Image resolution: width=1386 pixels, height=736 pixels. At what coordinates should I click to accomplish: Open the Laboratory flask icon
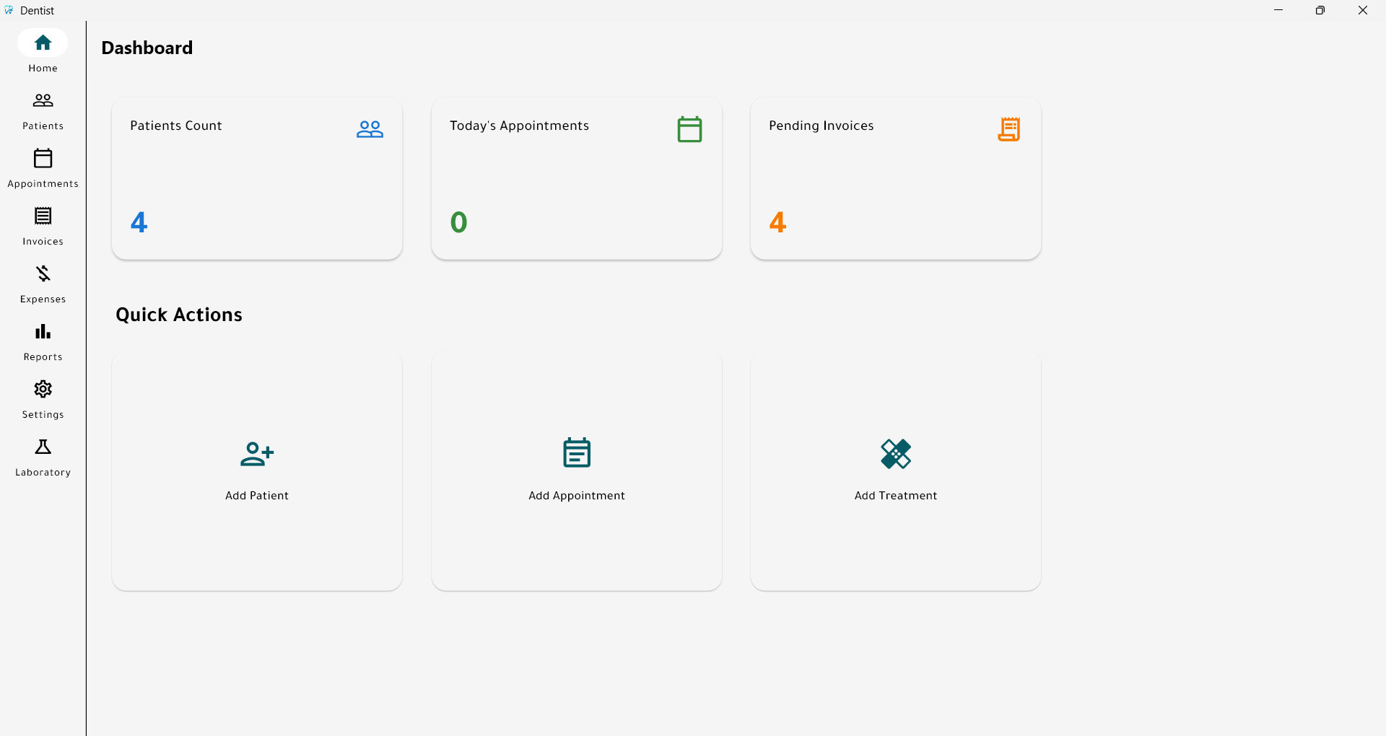43,447
